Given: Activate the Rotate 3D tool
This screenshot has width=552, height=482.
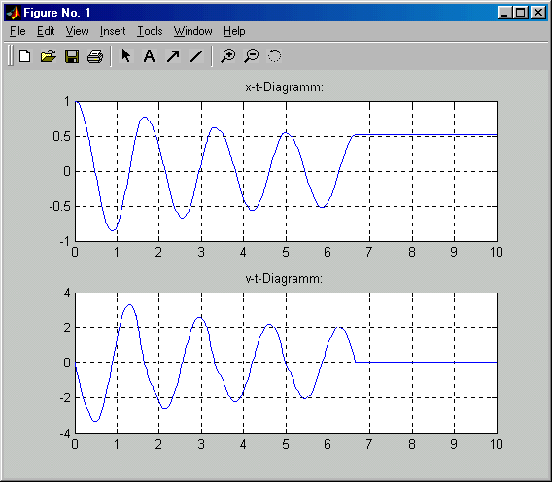Looking at the screenshot, I should coord(275,56).
